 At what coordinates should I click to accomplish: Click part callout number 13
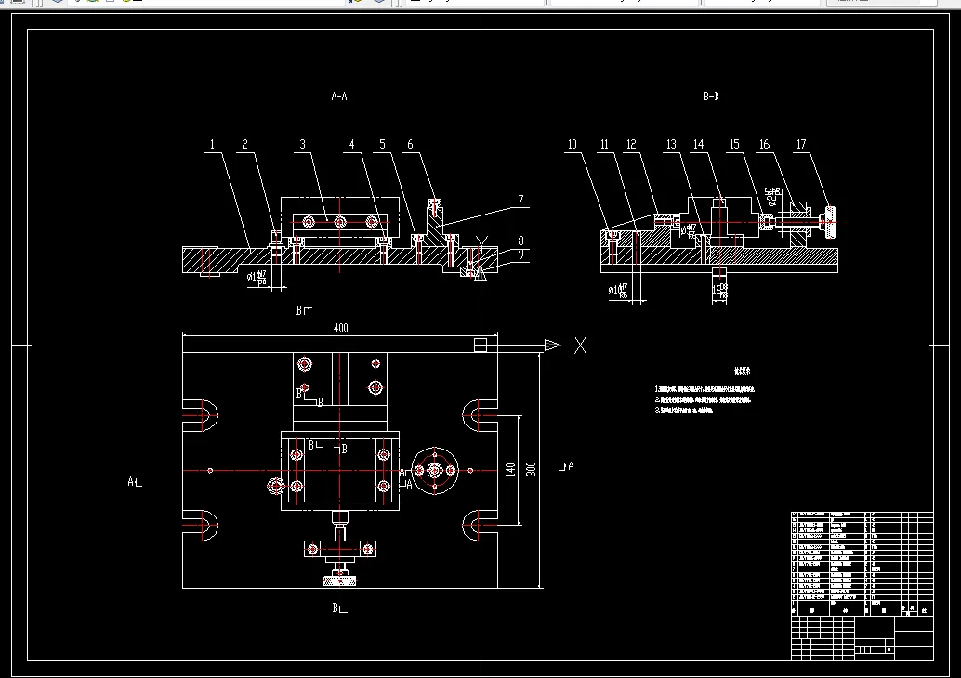671,145
